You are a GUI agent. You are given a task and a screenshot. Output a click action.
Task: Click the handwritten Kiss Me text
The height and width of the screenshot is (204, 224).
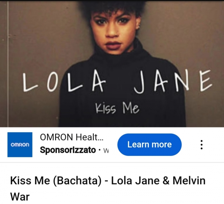117,108
